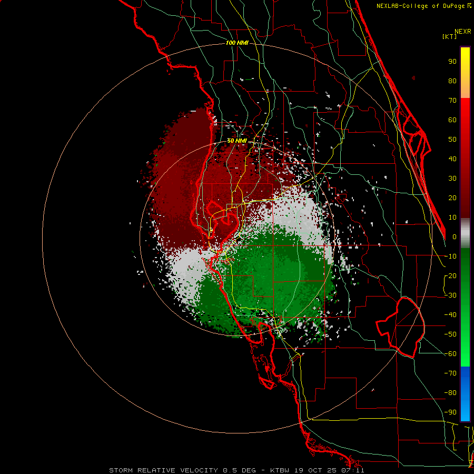Click the 40 value on the velocity scale
The image size is (474, 474).
pyautogui.click(x=452, y=159)
